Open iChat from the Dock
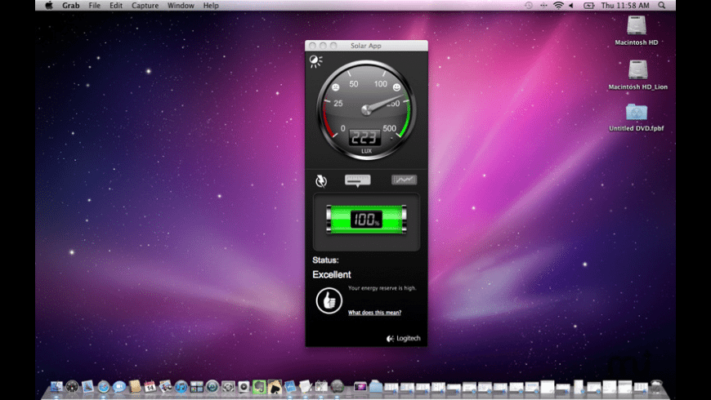This screenshot has width=711, height=400. pos(118,386)
